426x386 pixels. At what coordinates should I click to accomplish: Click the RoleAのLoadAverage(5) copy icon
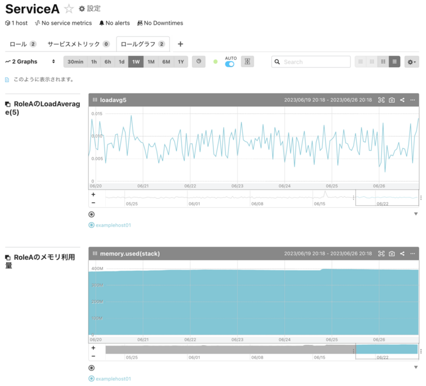[8, 104]
